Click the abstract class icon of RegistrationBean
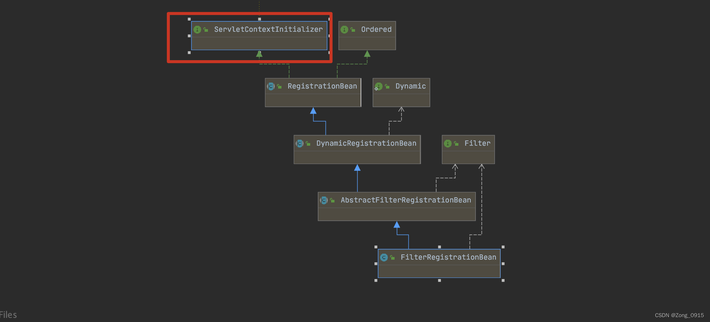 pos(271,86)
